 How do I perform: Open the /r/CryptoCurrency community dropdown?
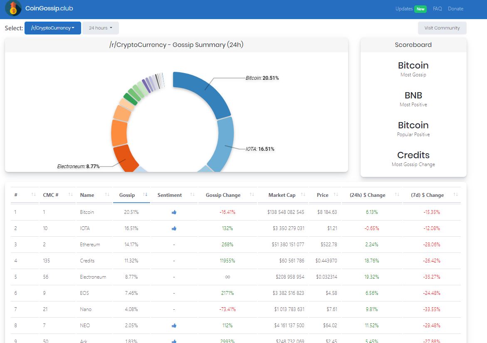[x=53, y=28]
